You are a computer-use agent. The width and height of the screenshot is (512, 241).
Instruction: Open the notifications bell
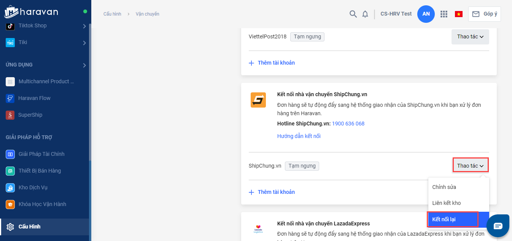[x=365, y=14]
